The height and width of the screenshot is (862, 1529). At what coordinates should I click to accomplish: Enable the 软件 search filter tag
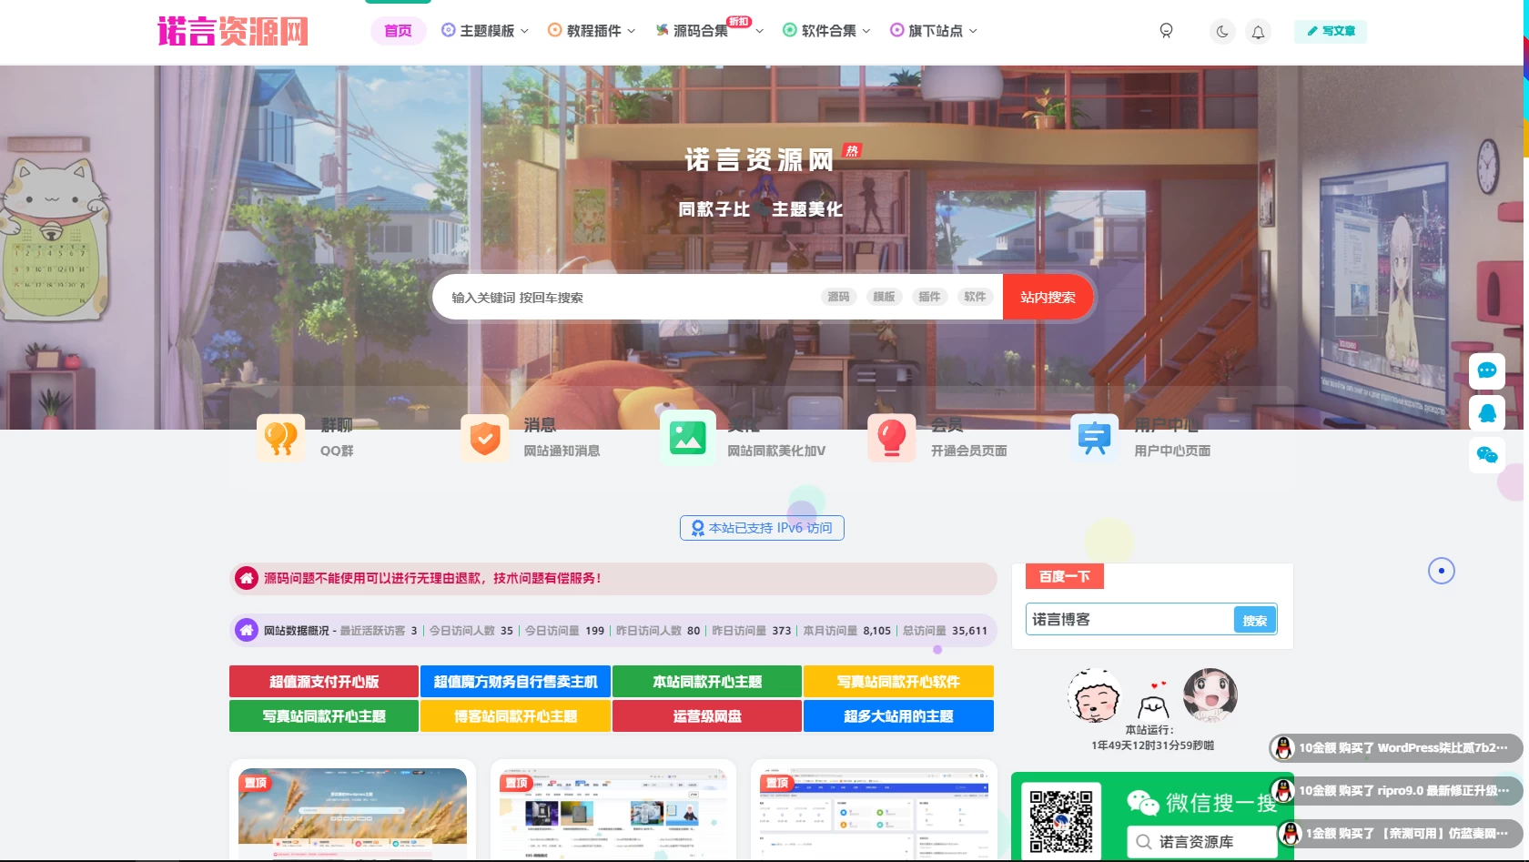pos(974,297)
